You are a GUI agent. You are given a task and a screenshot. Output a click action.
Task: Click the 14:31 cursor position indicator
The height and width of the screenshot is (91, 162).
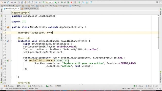click(x=124, y=89)
